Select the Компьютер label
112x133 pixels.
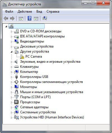coord(29,72)
